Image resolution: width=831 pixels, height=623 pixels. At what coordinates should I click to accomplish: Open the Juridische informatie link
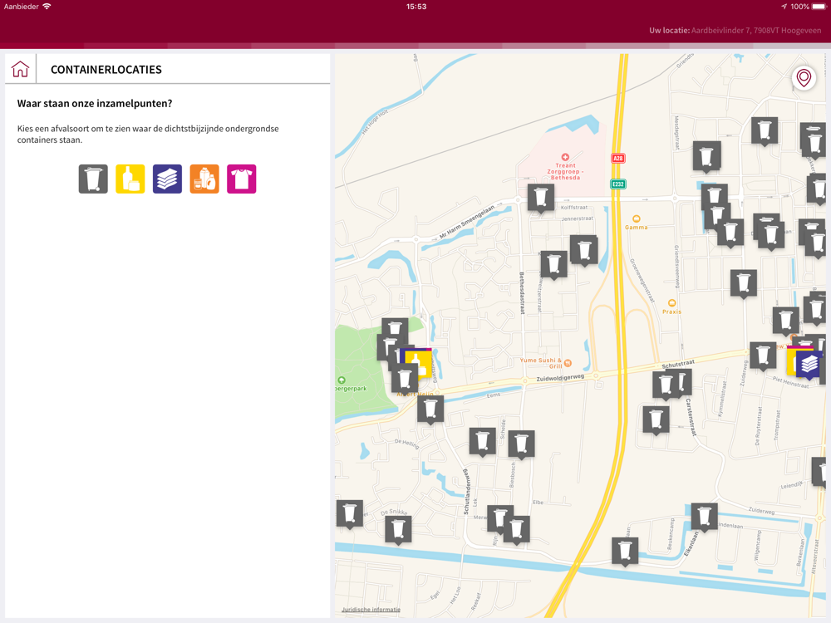(371, 610)
